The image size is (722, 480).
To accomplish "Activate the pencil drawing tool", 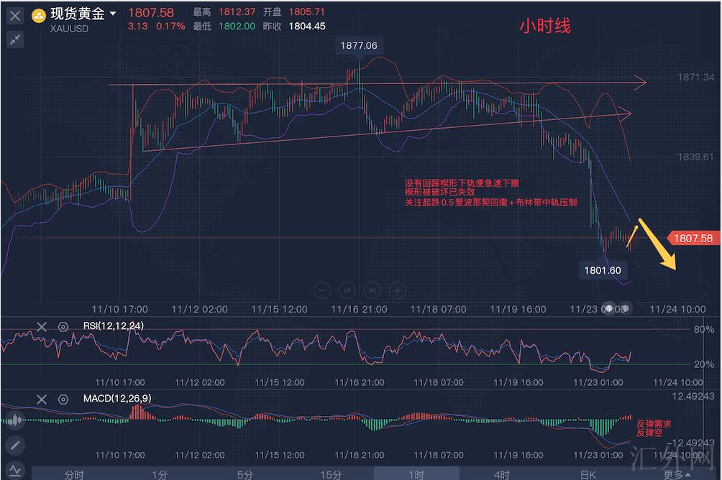I will click(x=14, y=445).
